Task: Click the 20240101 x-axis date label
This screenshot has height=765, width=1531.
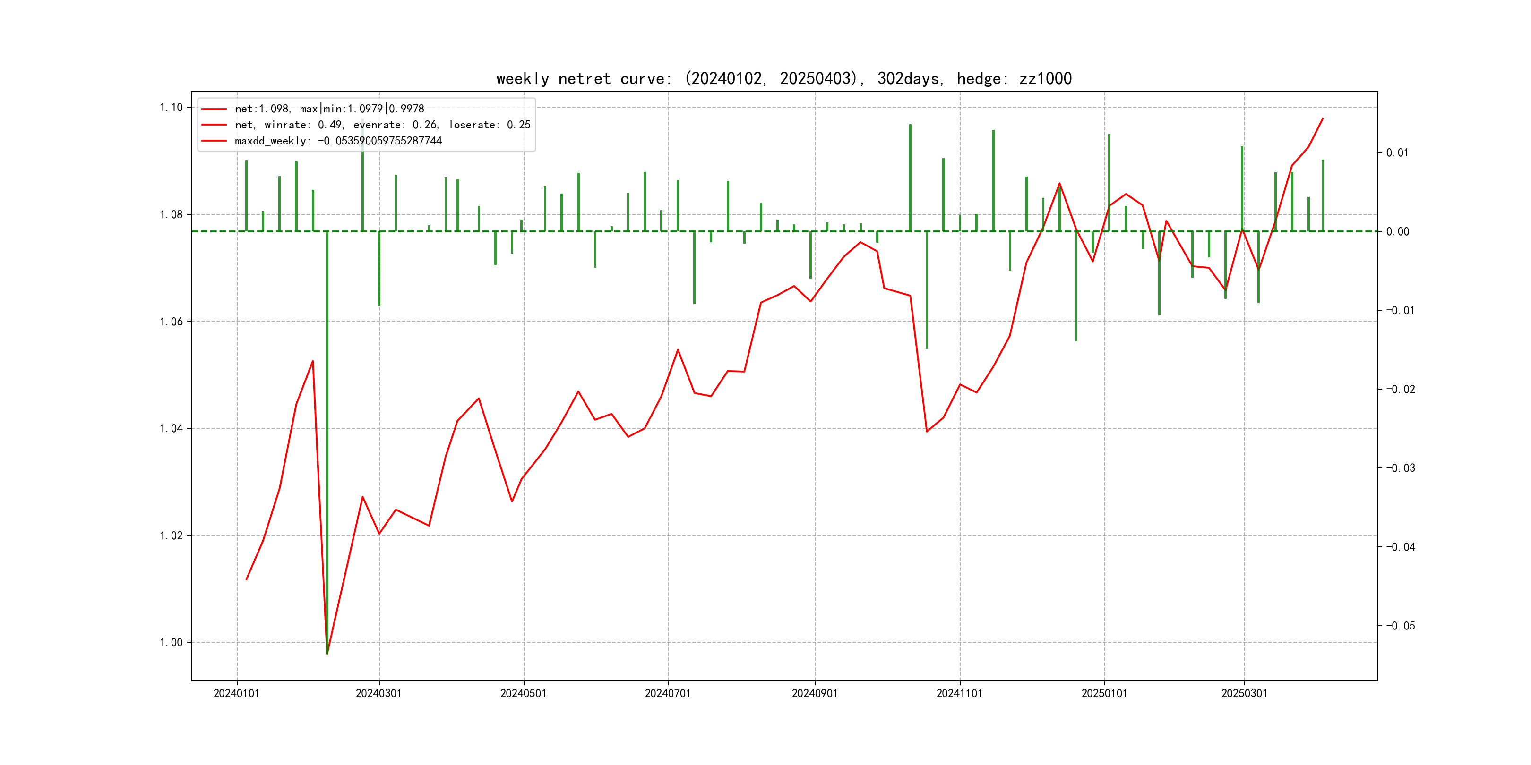Action: [237, 693]
